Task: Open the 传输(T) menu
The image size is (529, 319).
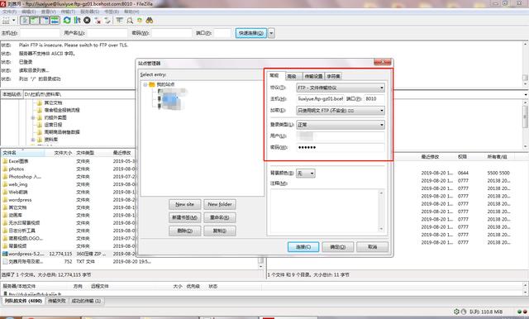Action: [x=68, y=12]
